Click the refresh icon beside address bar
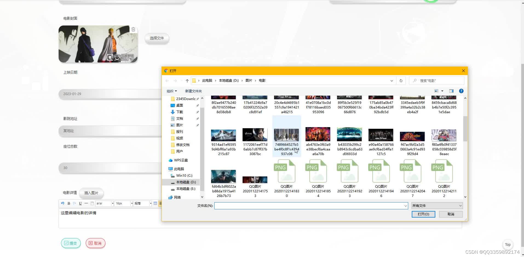Screen dimensions: 524x257 coord(401,81)
